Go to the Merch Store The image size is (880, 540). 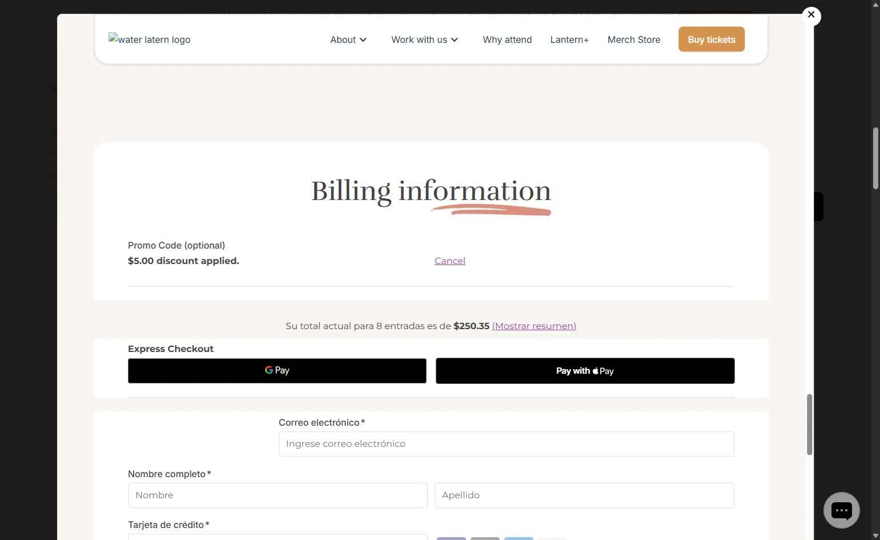tap(634, 39)
